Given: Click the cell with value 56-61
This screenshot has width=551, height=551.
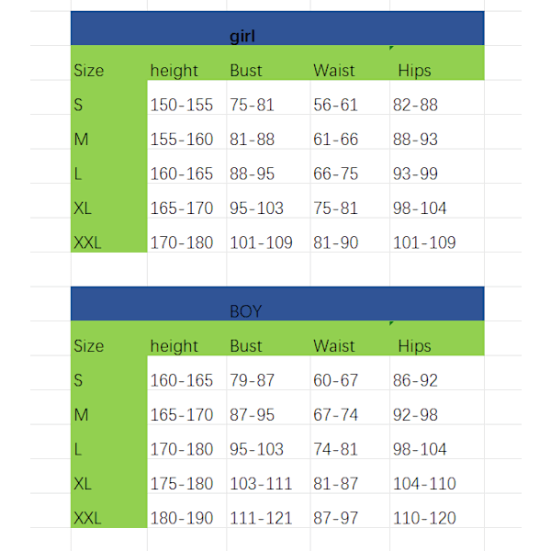Looking at the screenshot, I should pyautogui.click(x=335, y=105).
